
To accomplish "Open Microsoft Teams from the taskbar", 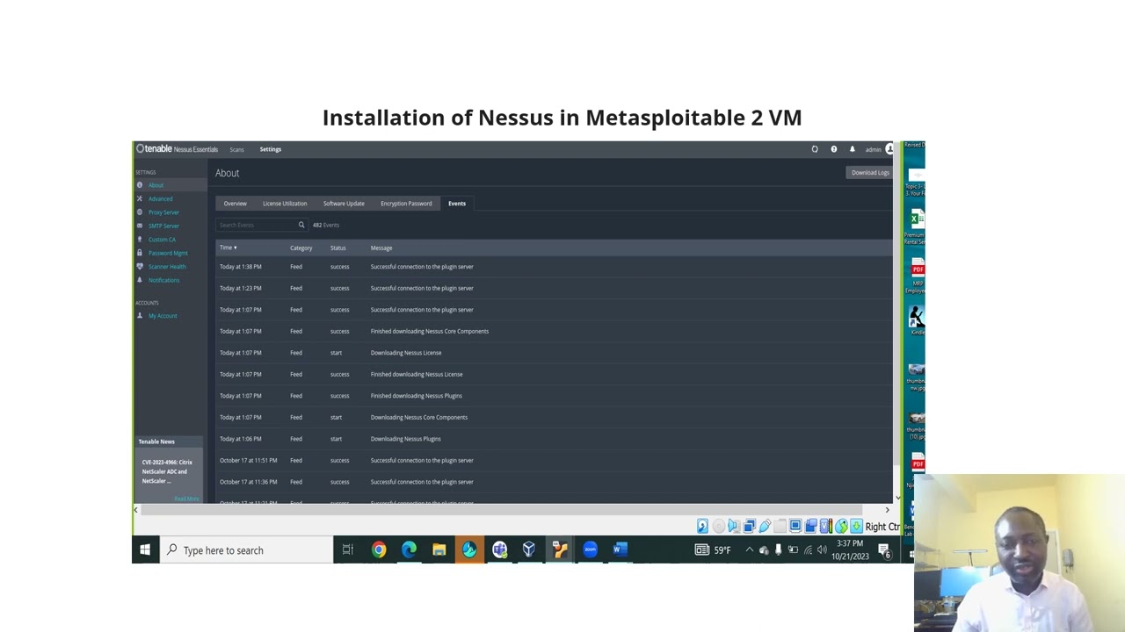I will 499,550.
